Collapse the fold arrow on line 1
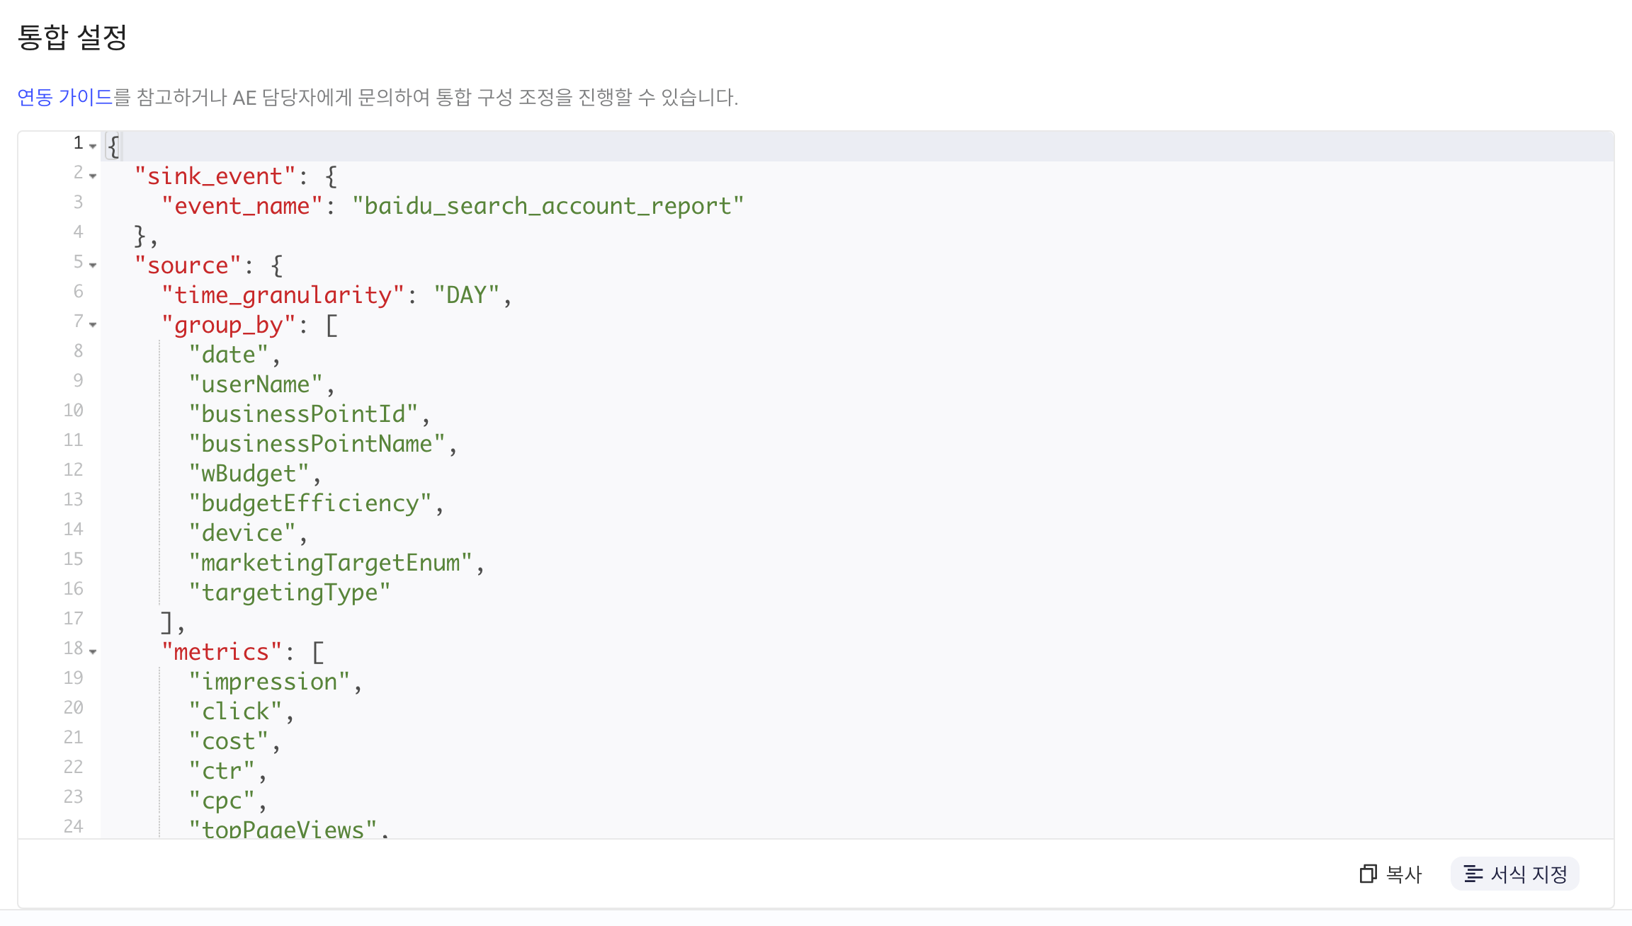1632x926 pixels. click(x=93, y=146)
